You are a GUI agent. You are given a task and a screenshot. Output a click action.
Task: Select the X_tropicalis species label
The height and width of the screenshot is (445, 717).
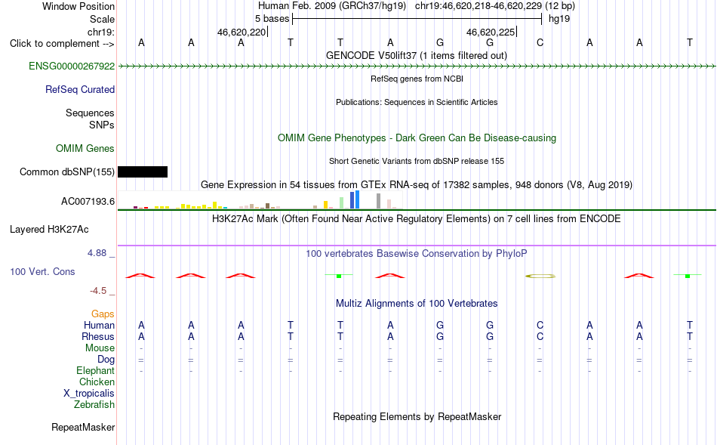click(x=89, y=394)
